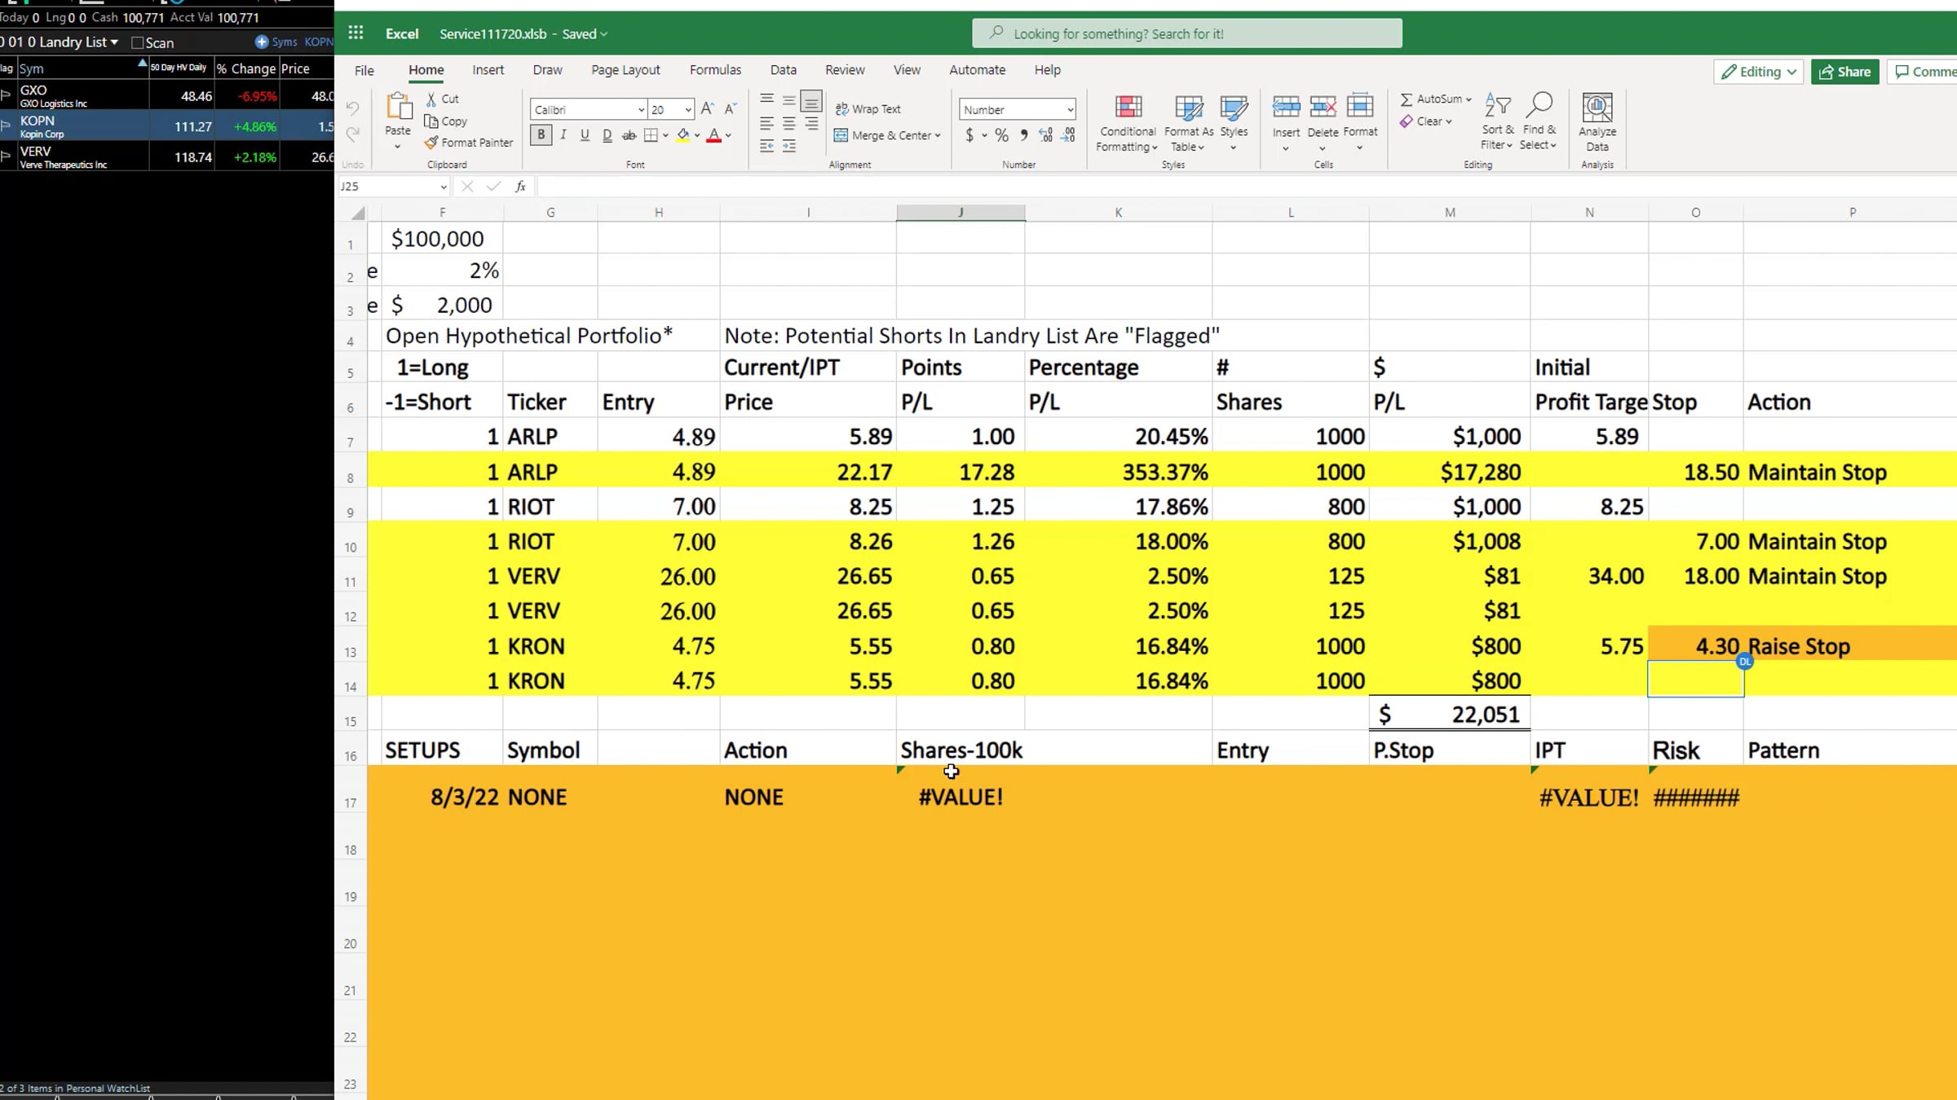Switch to the Formulas tab
This screenshot has height=1100, width=1957.
pos(715,70)
